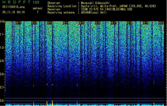Viewport: 167px width, 106px height.
Task: Click the 0016 time marker label
Action: 97,23
